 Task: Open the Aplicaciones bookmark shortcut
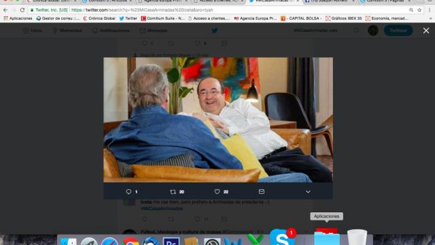[x=18, y=18]
